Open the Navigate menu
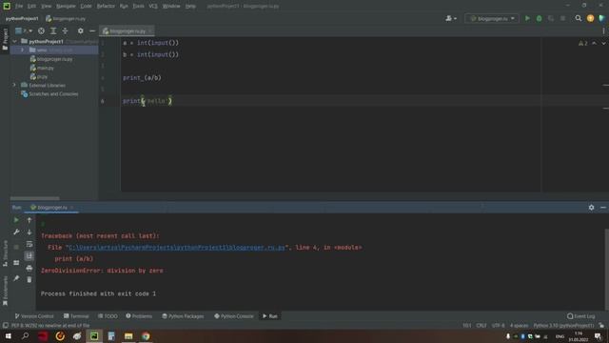 [66, 6]
